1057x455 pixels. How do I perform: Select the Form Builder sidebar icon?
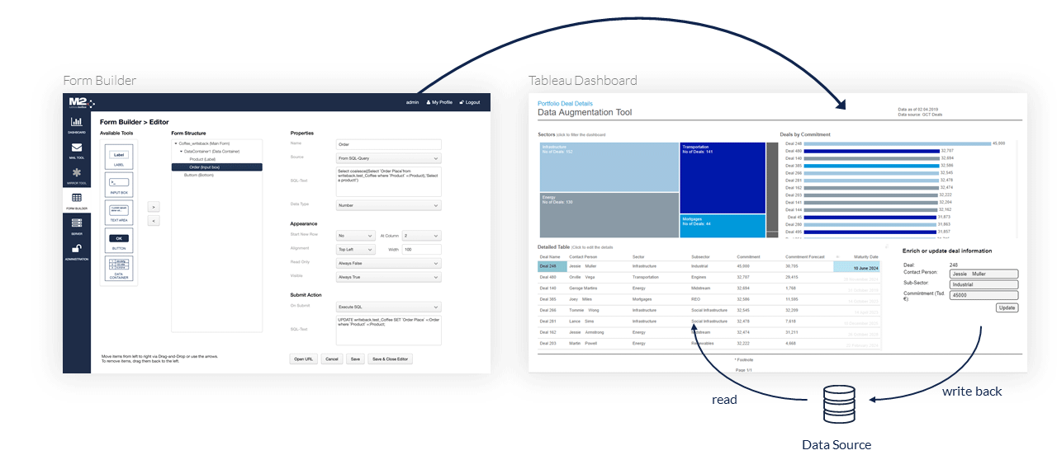coord(76,200)
